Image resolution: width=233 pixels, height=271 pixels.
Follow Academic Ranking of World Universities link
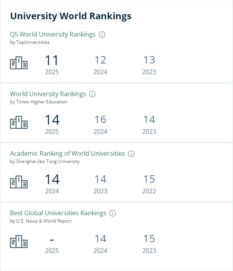(x=67, y=153)
